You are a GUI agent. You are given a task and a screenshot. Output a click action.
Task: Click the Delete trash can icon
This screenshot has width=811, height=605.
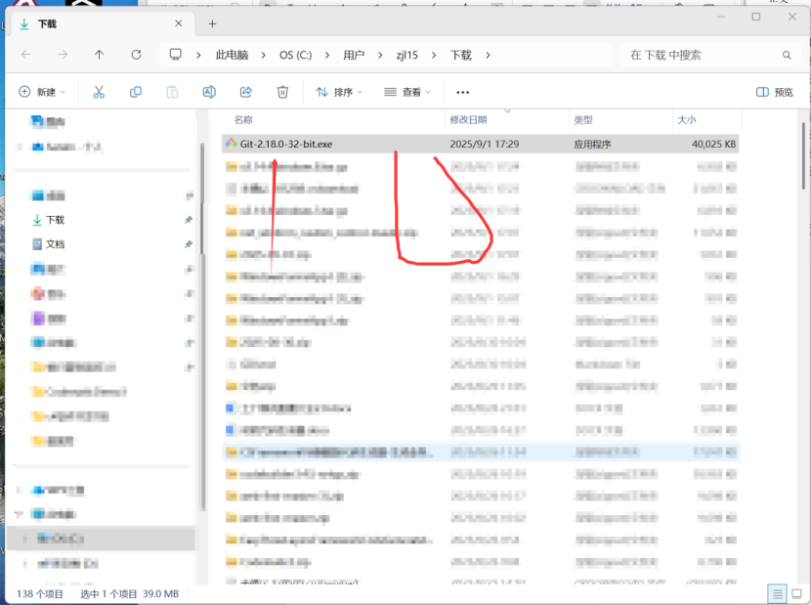click(x=282, y=92)
